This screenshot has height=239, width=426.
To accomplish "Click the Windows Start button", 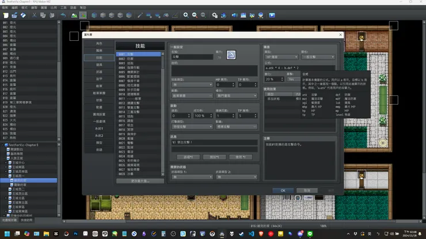I will (x=7, y=234).
